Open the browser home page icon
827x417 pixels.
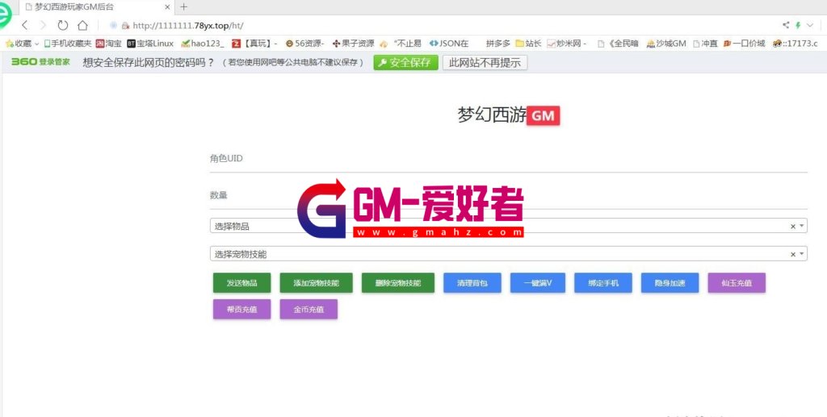83,25
